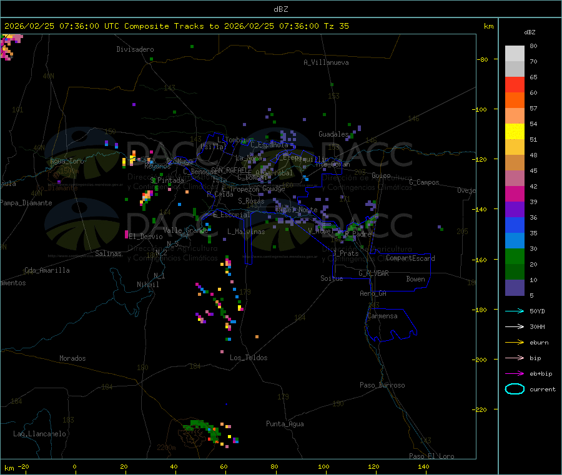
Task: Click the 'Paso_El_Loro' map label
Action: [x=431, y=456]
